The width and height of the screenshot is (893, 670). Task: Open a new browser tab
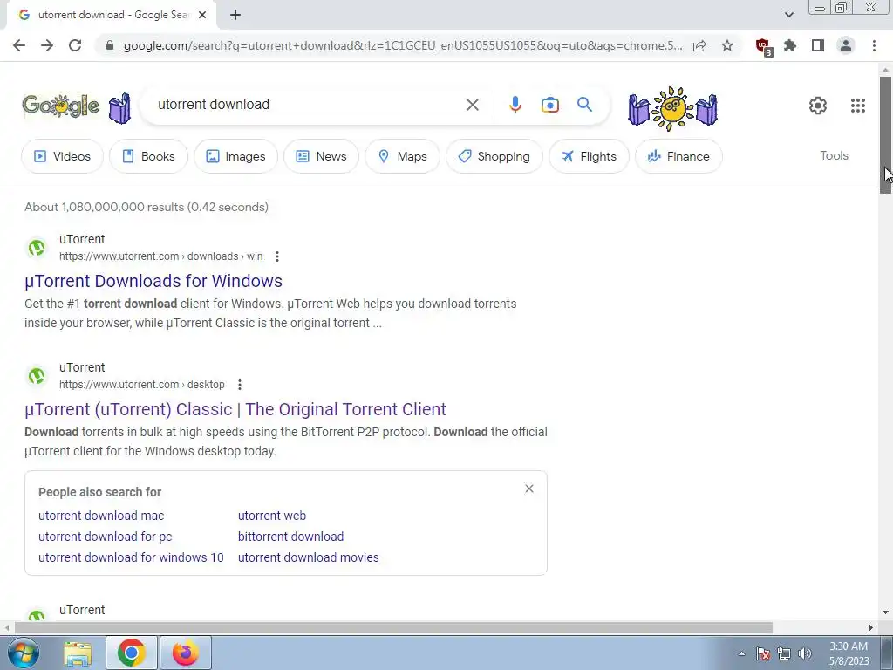pos(235,16)
